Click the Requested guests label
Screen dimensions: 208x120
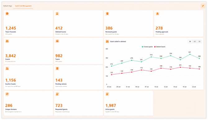[x=61, y=109]
